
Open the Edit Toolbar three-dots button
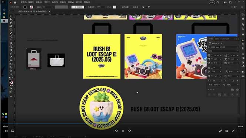(x=11, y=96)
